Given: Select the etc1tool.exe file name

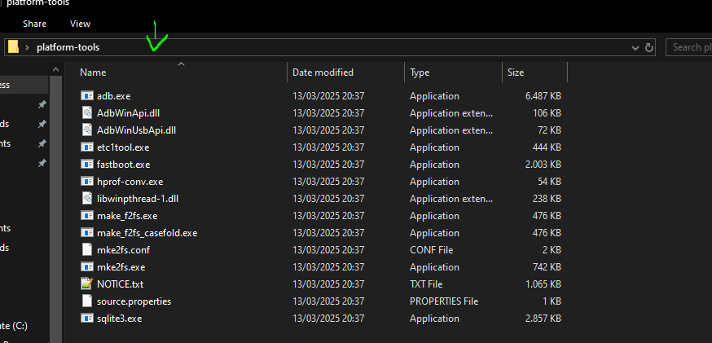Looking at the screenshot, I should 123,147.
